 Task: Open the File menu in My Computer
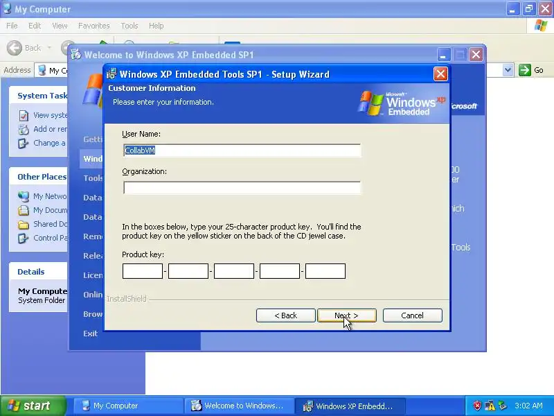pos(12,26)
